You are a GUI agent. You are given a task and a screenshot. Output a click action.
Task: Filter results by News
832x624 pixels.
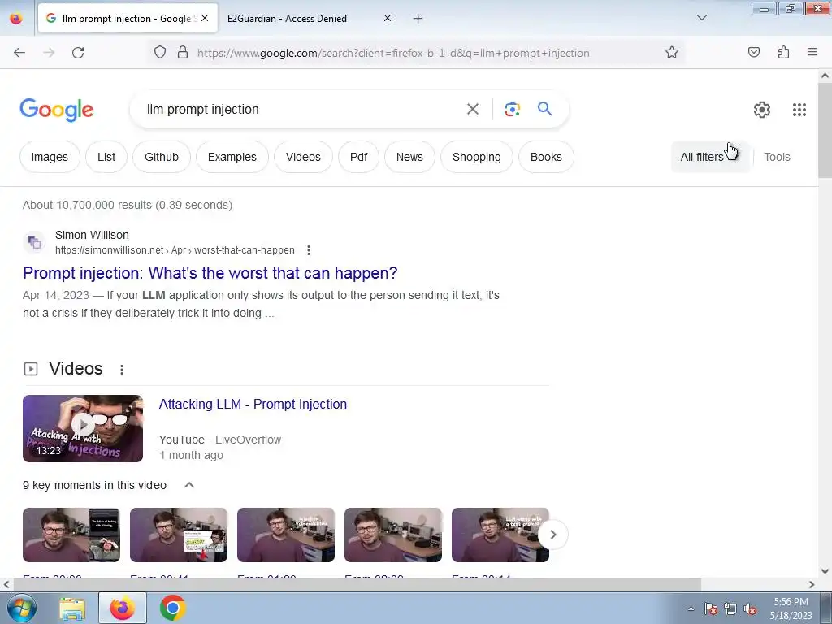tap(409, 157)
